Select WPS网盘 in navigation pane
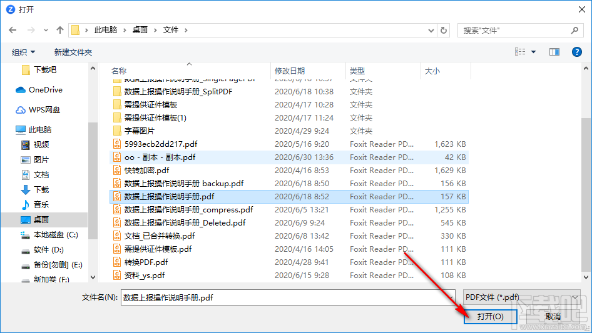The height and width of the screenshot is (333, 592). coord(38,110)
